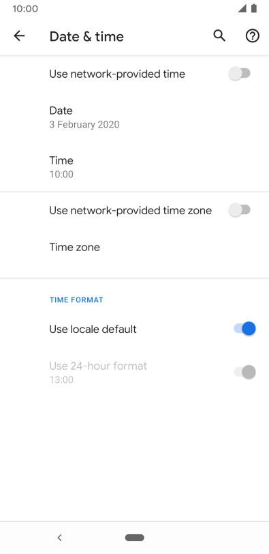
Task: Enable Use network-provided time zone switch
Action: point(240,210)
